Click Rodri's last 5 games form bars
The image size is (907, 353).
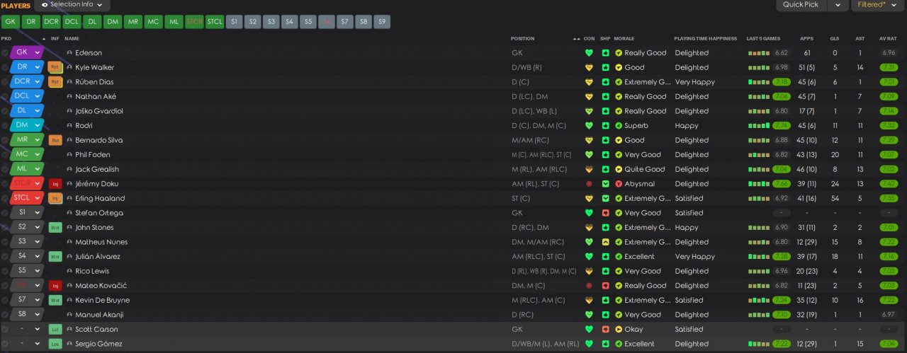[759, 125]
